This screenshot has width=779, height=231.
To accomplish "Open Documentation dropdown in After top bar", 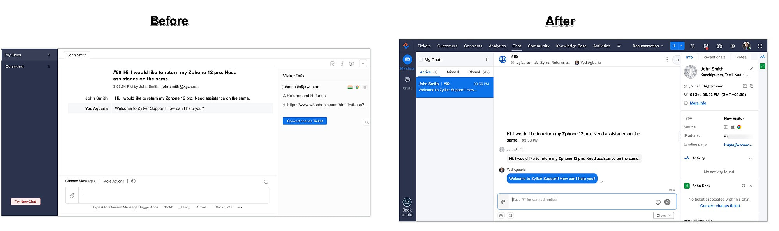I will pyautogui.click(x=648, y=46).
